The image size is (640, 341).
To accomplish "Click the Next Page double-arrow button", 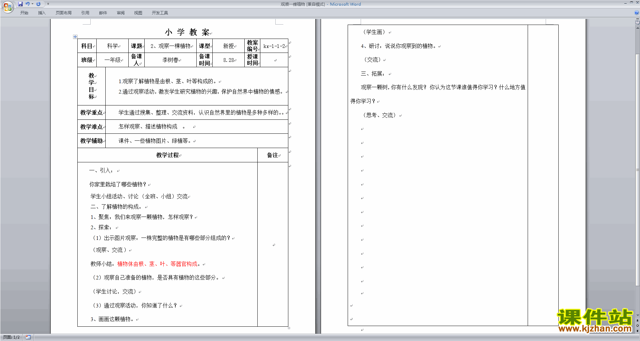I will 637,331.
